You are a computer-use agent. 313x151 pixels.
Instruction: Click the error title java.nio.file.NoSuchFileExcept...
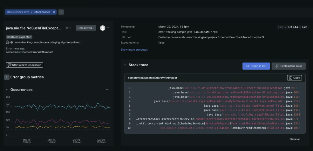coord(33,28)
